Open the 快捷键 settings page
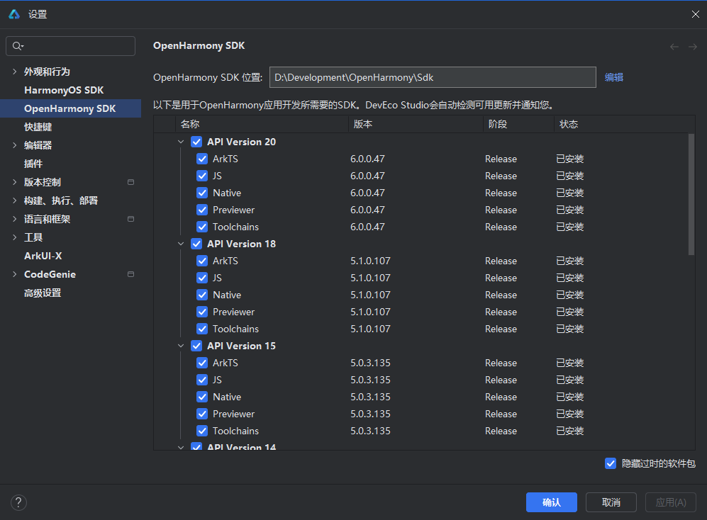This screenshot has height=520, width=707. (38, 127)
